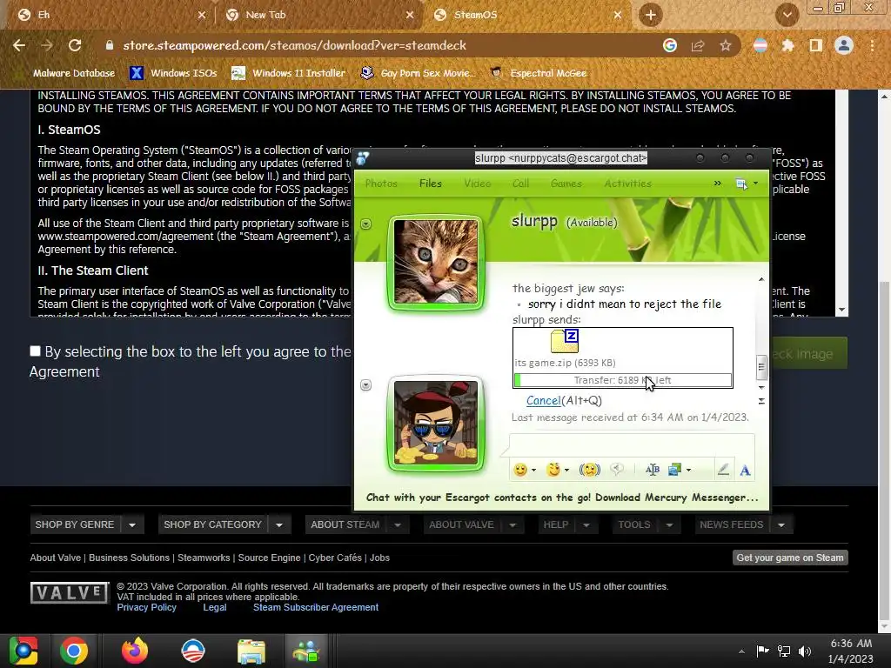This screenshot has height=668, width=891.
Task: Click the license text box scroll-down arrow
Action: click(x=842, y=310)
